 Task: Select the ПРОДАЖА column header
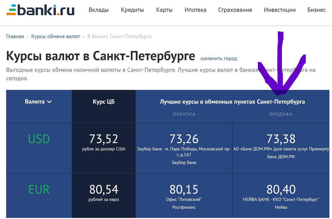tap(281, 114)
